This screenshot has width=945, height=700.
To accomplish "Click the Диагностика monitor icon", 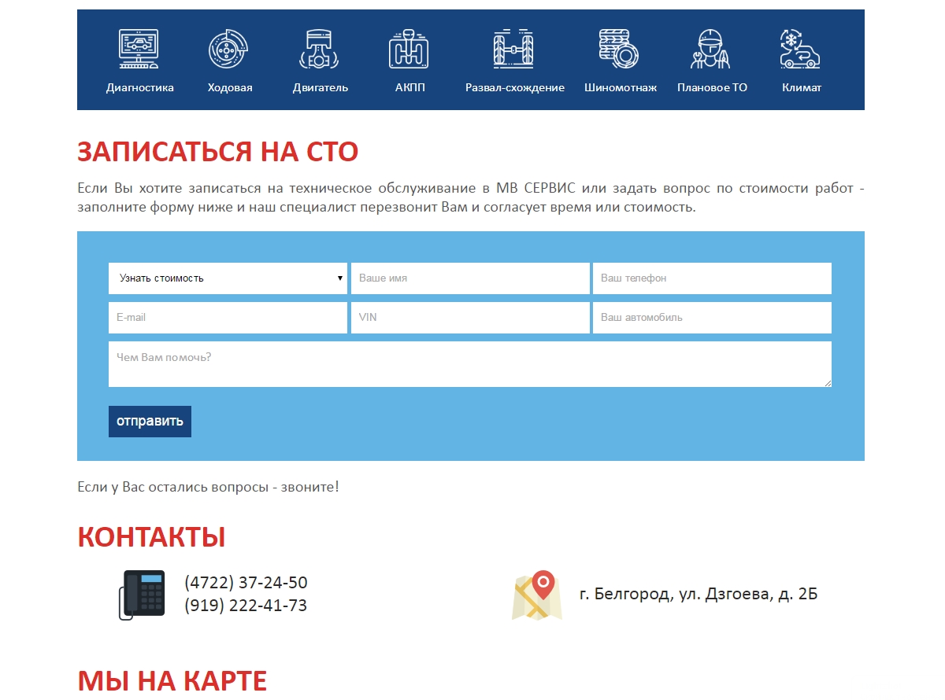I will (139, 49).
